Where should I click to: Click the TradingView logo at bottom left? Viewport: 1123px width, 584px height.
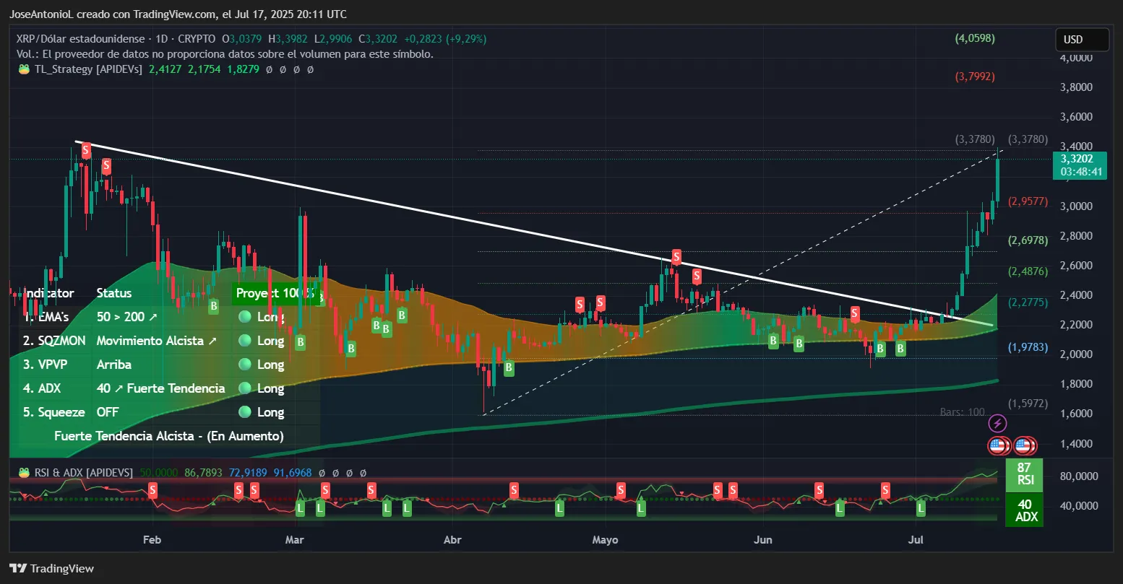(x=51, y=568)
